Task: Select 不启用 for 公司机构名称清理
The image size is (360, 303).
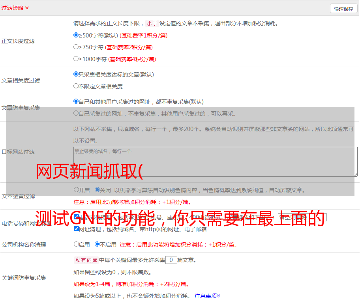Action: [97, 244]
